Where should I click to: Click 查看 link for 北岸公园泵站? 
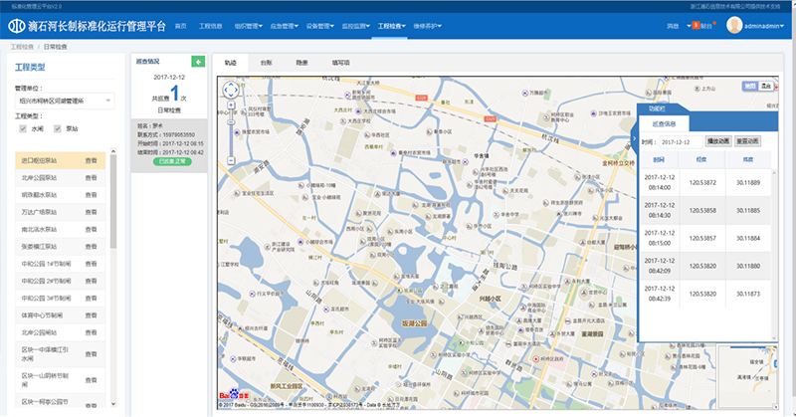point(91,178)
